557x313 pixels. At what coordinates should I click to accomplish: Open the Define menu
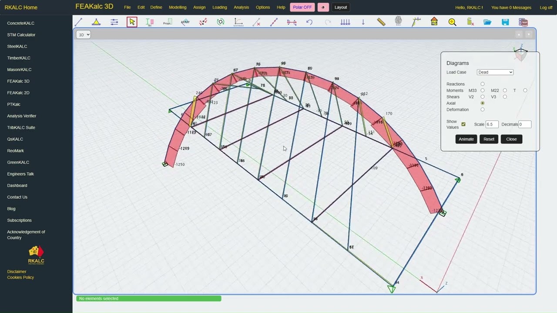(x=156, y=7)
